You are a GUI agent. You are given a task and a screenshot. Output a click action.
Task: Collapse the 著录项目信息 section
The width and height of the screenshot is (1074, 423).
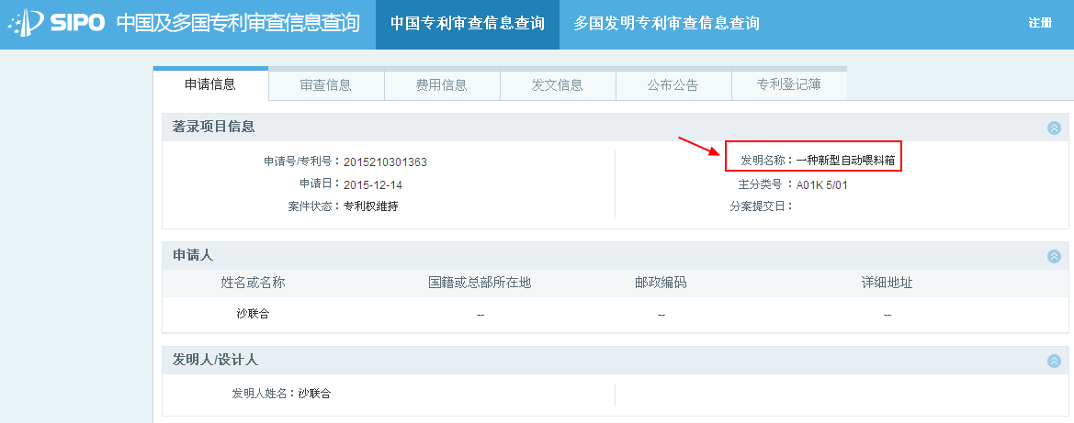coord(1054,128)
